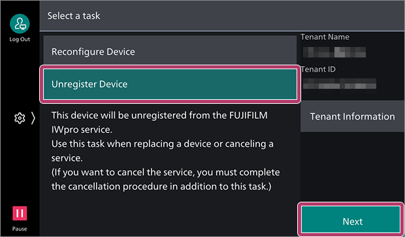Open the Tenant Information panel

click(x=353, y=116)
